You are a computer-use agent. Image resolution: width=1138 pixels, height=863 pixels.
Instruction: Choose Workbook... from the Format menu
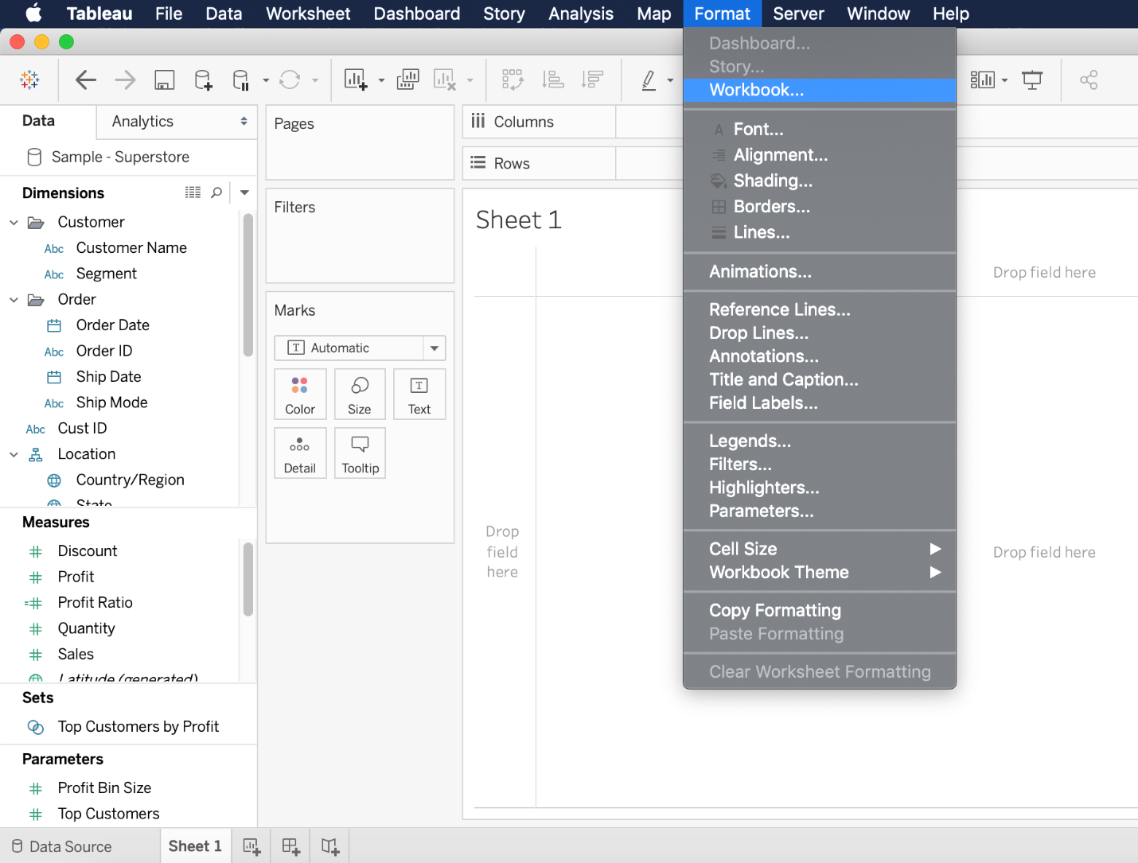(756, 90)
